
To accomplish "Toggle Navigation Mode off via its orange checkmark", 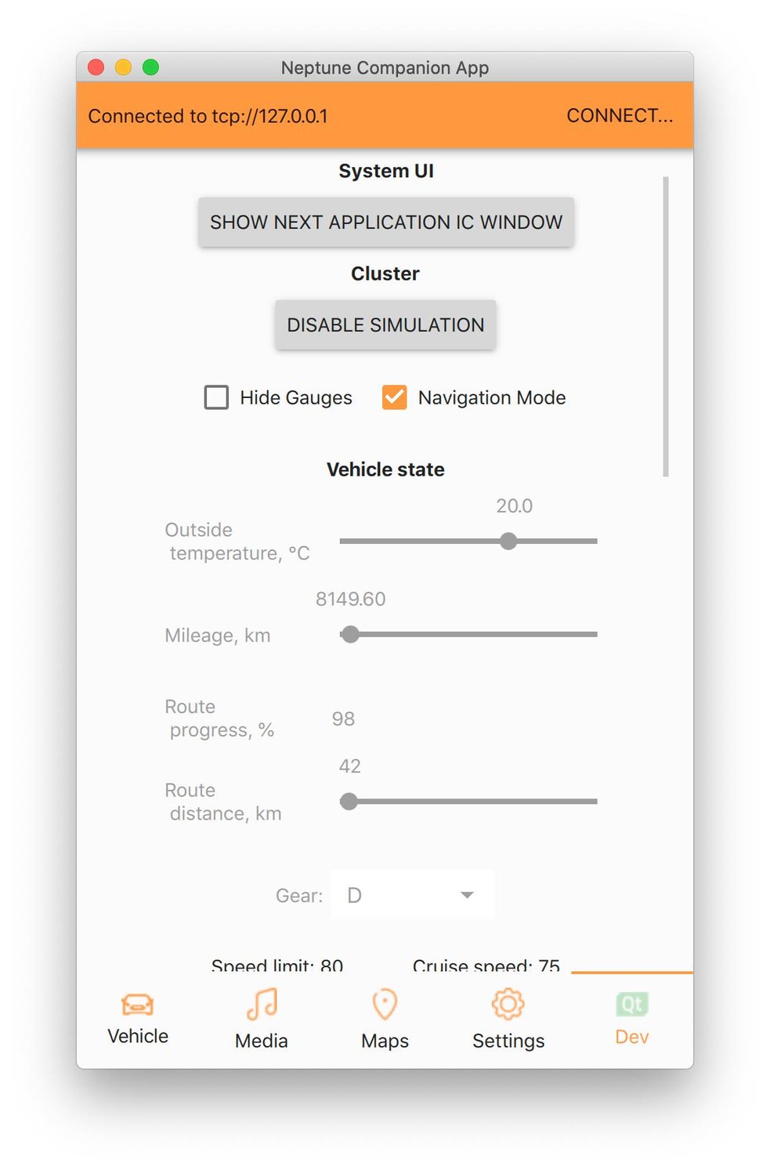I will click(394, 397).
